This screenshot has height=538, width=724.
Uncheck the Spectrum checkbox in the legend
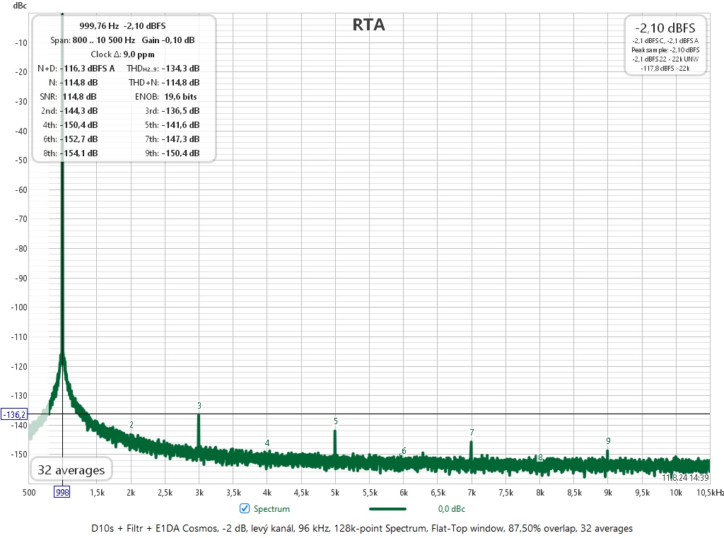click(245, 508)
